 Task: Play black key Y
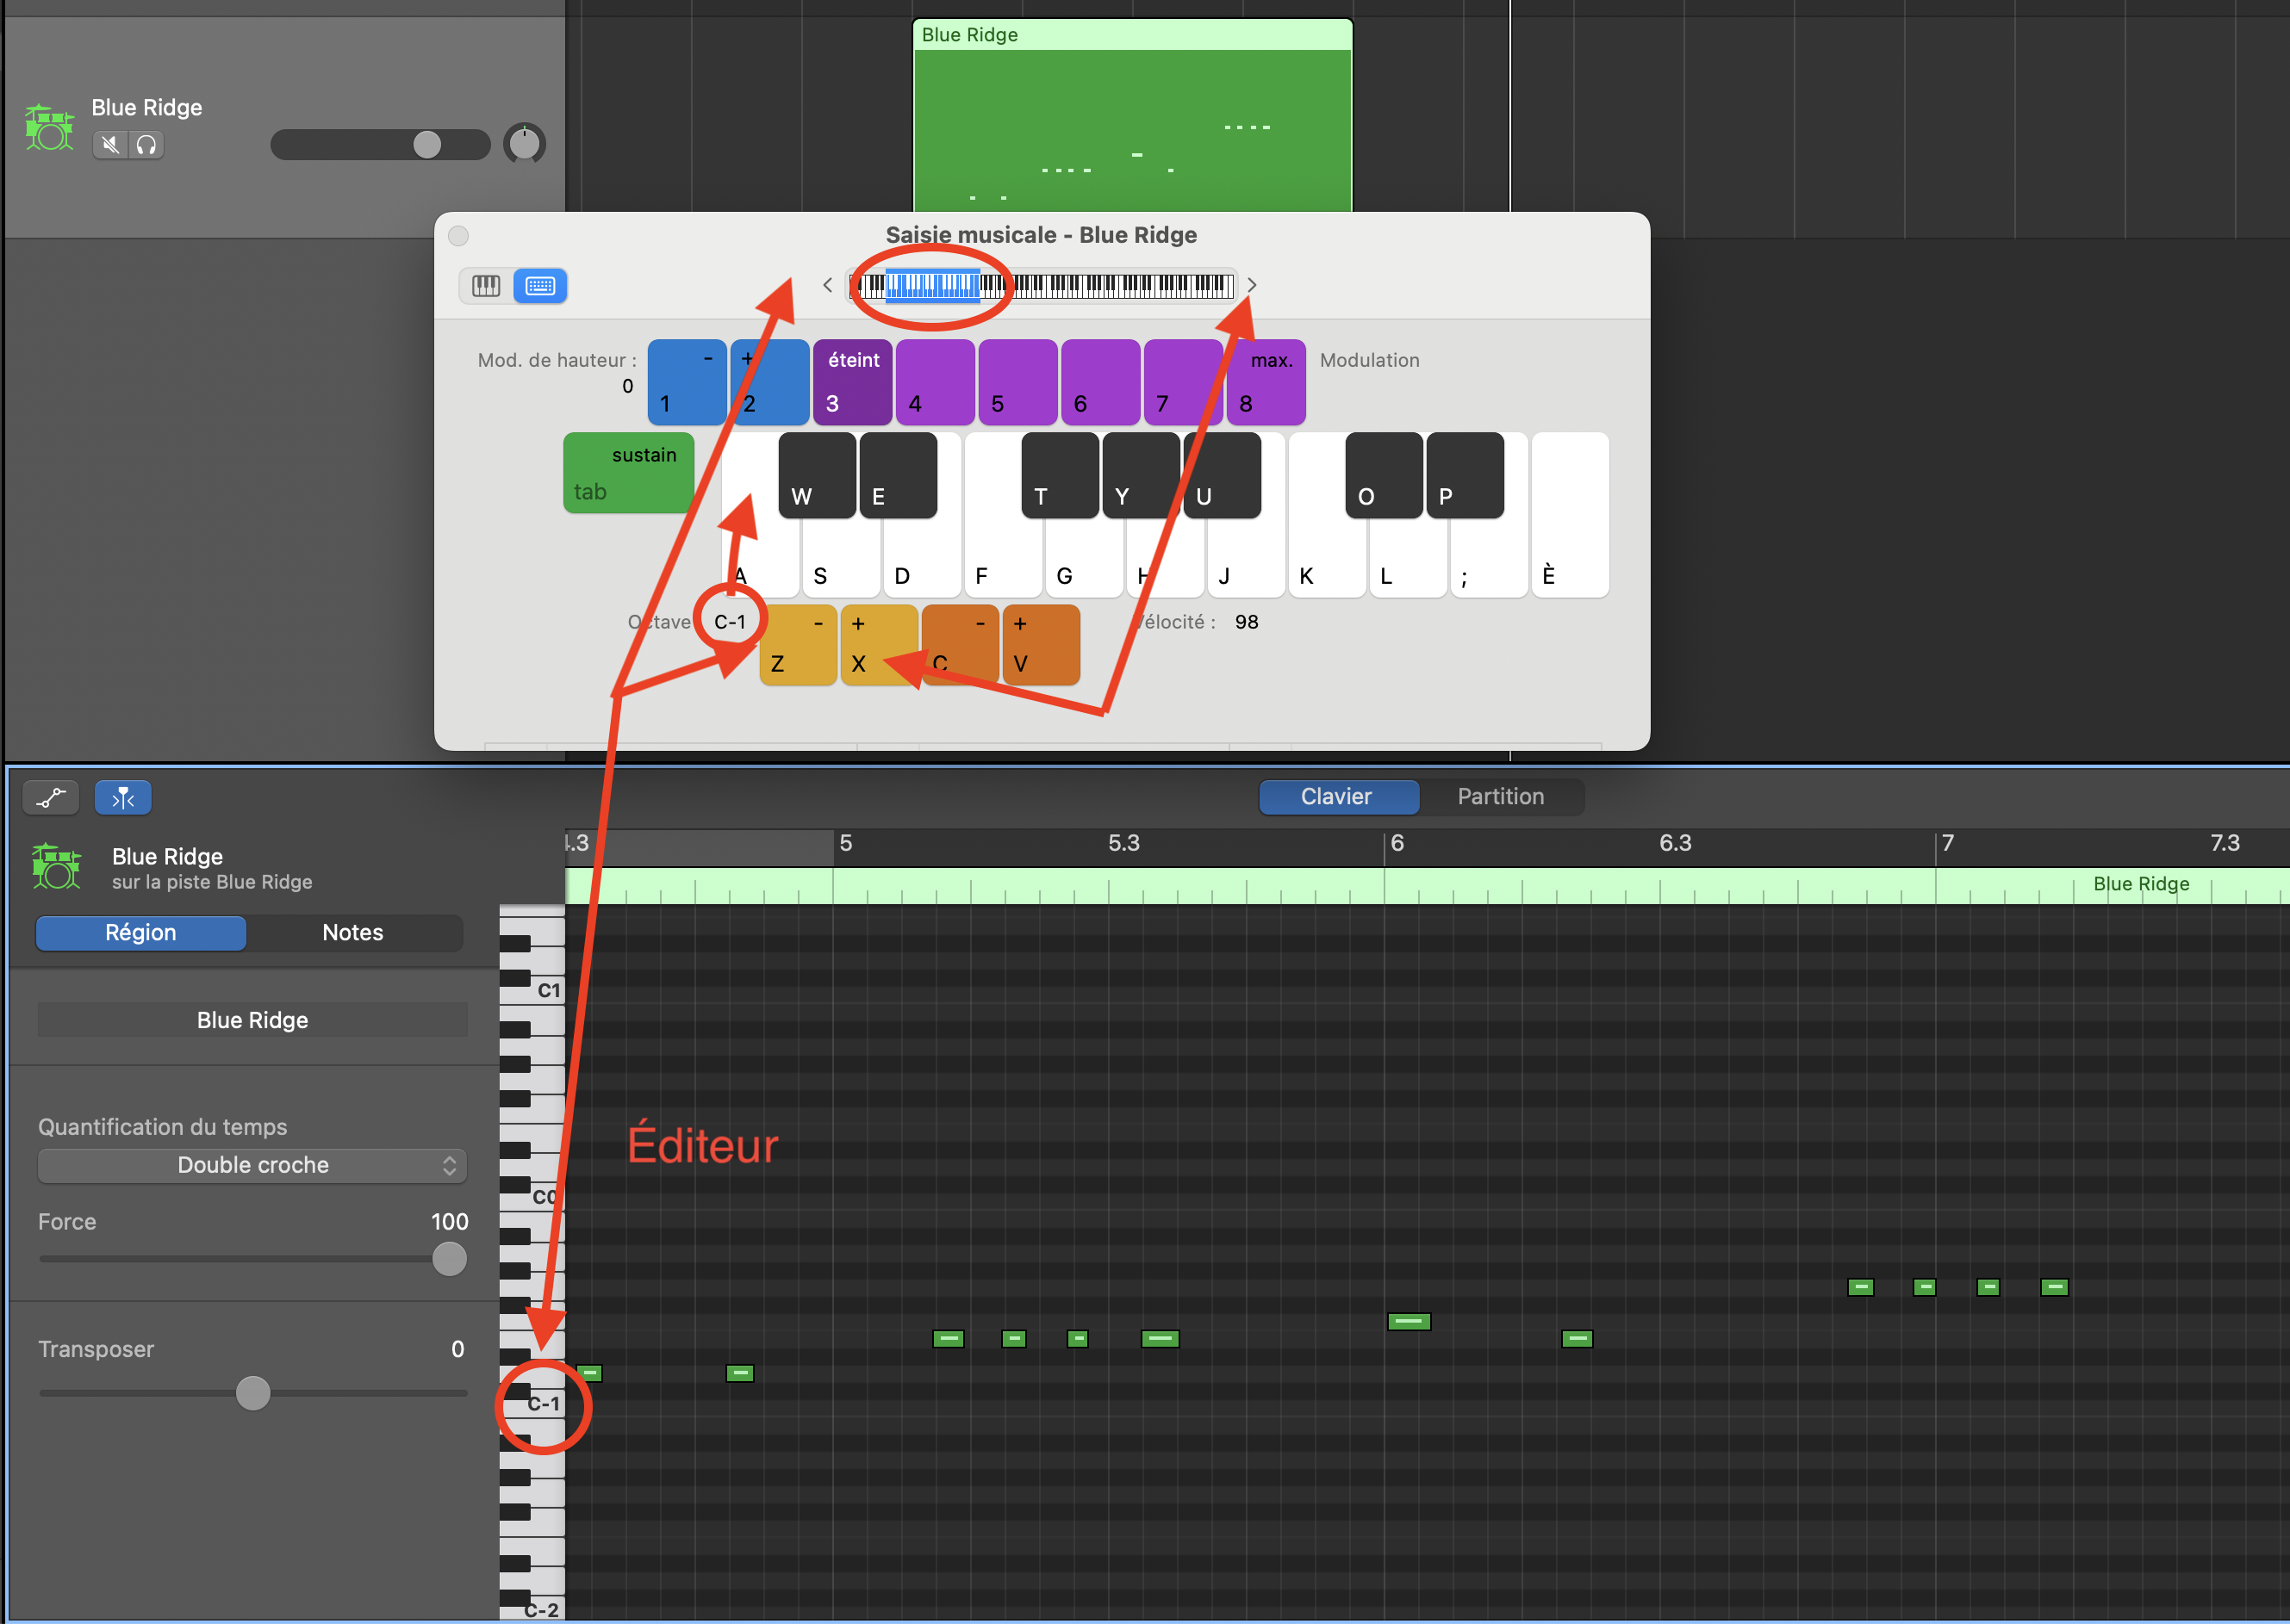click(1142, 475)
